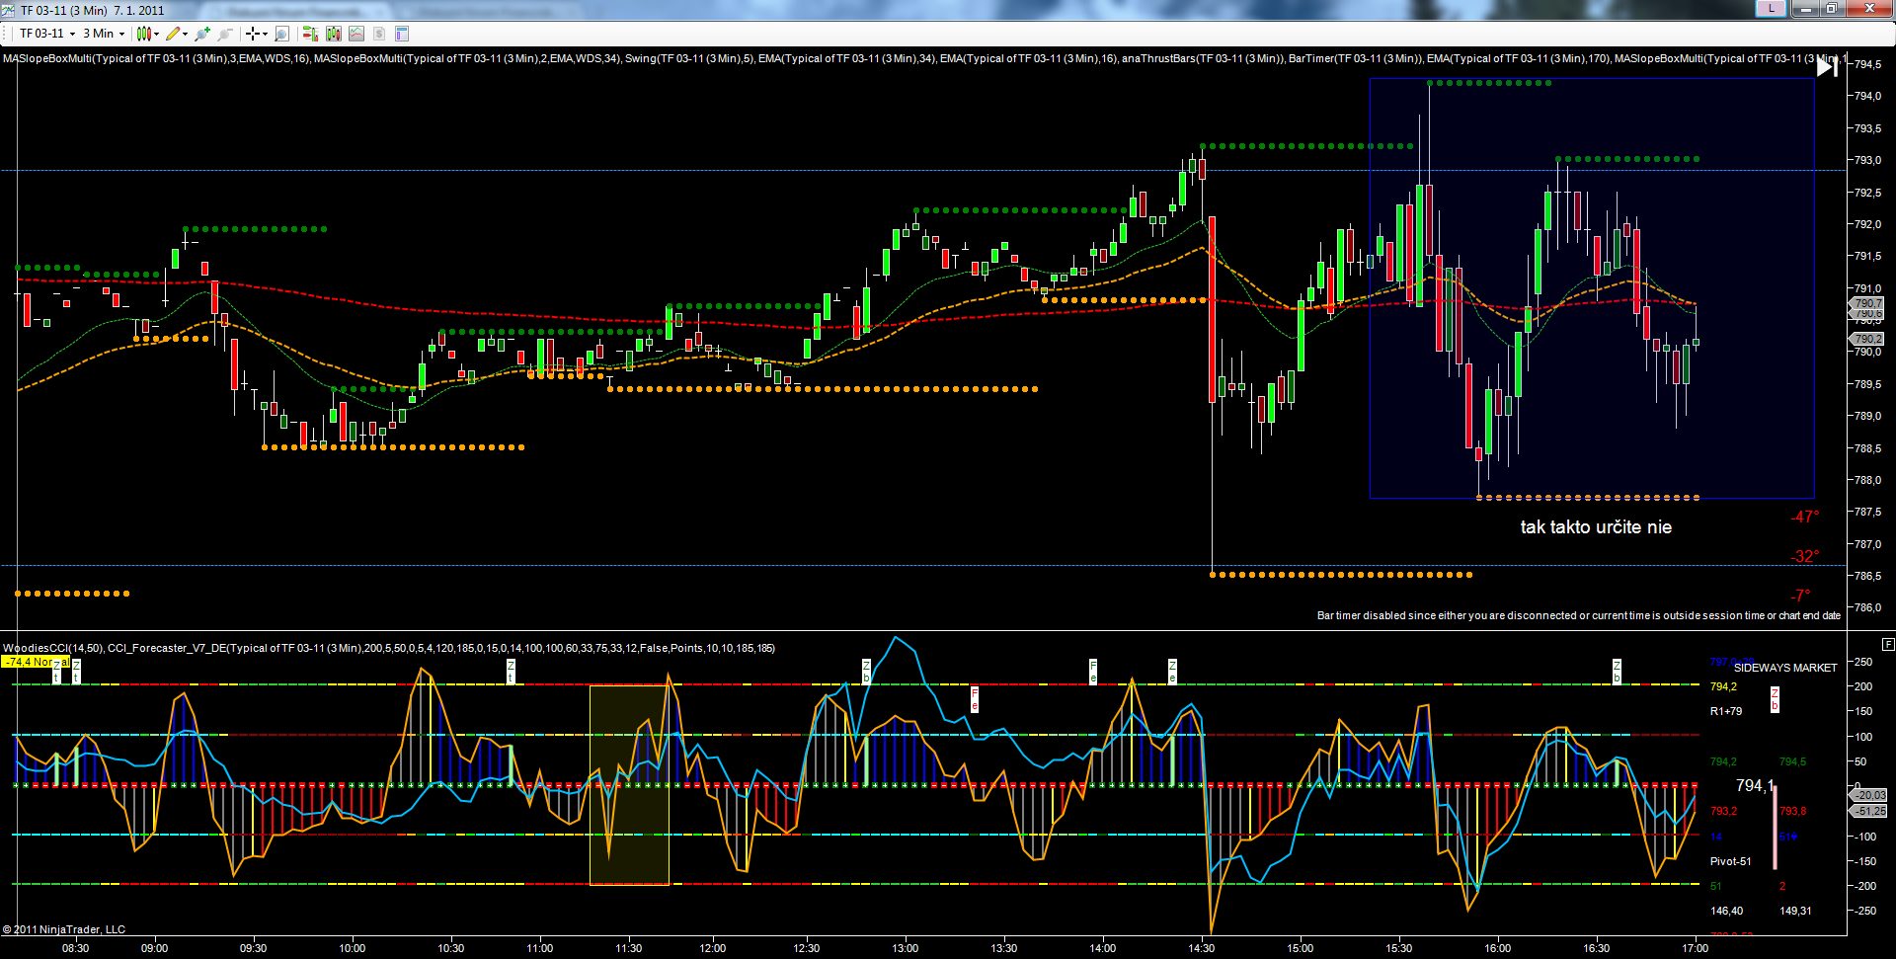Select the pencil drawing tools icon
The width and height of the screenshot is (1896, 959).
[x=173, y=34]
